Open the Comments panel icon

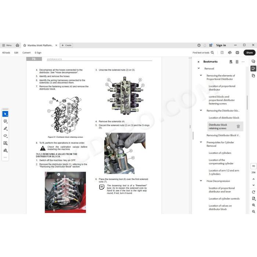(253, 61)
